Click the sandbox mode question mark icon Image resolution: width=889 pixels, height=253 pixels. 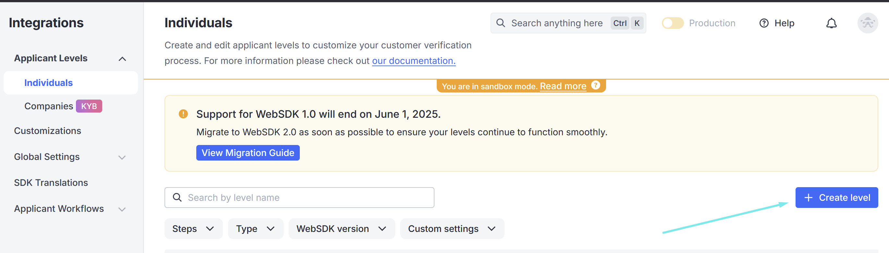pyautogui.click(x=595, y=85)
